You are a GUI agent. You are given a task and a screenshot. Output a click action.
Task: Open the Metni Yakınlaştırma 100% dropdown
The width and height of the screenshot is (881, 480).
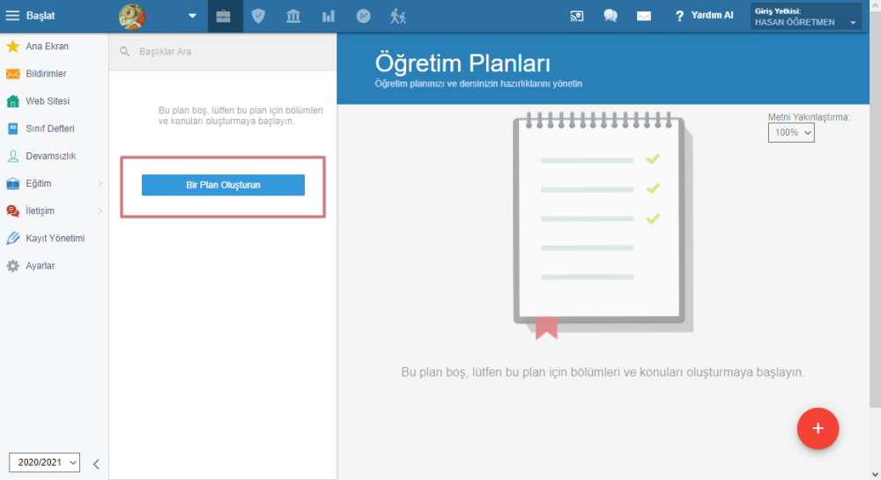coord(791,132)
